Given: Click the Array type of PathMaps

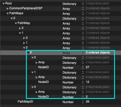Looking at the screenshot, I should [x=66, y=14].
